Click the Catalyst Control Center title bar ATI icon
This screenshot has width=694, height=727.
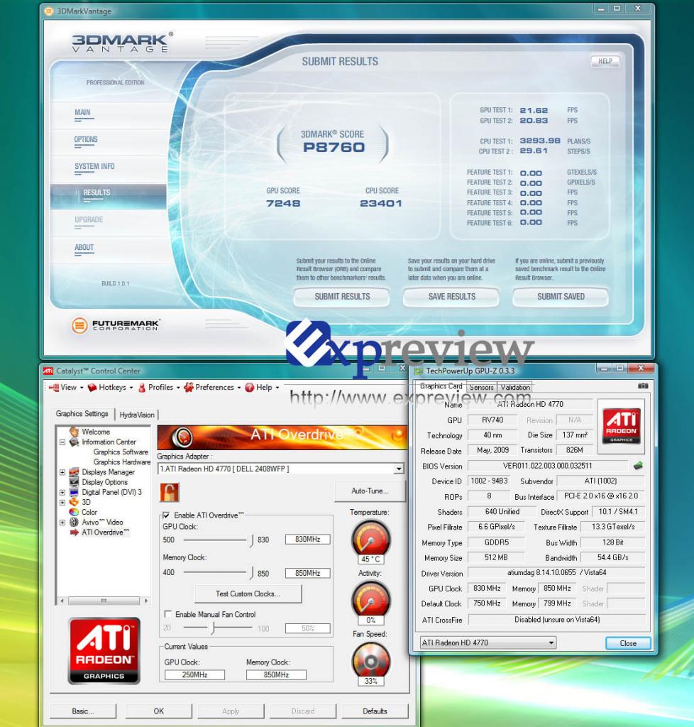48,371
